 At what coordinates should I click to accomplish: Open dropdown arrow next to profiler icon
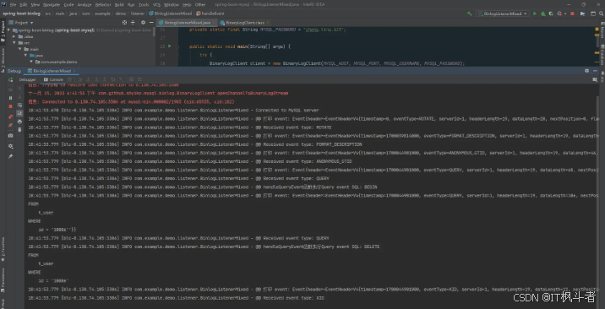point(565,14)
